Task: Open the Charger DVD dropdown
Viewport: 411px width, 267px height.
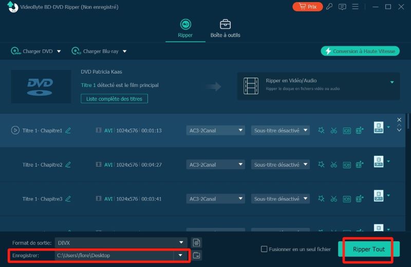Action: tap(59, 51)
